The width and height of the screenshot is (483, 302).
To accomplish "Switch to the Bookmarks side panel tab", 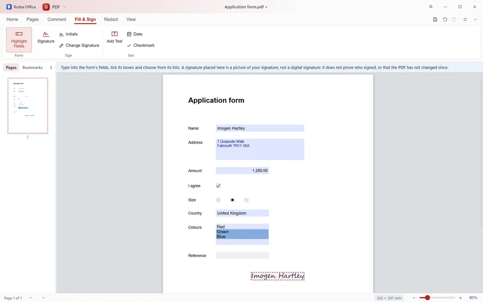I will 32,68.
